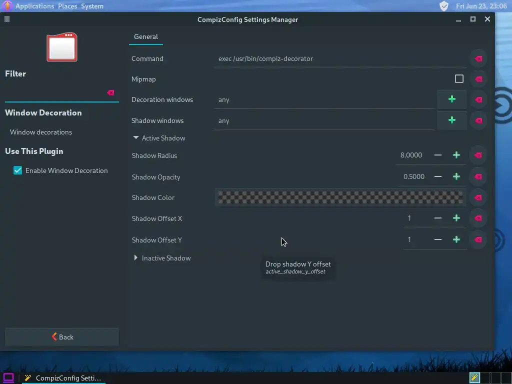This screenshot has height=384, width=512.
Task: Reset the Command setting to default
Action: click(x=478, y=59)
